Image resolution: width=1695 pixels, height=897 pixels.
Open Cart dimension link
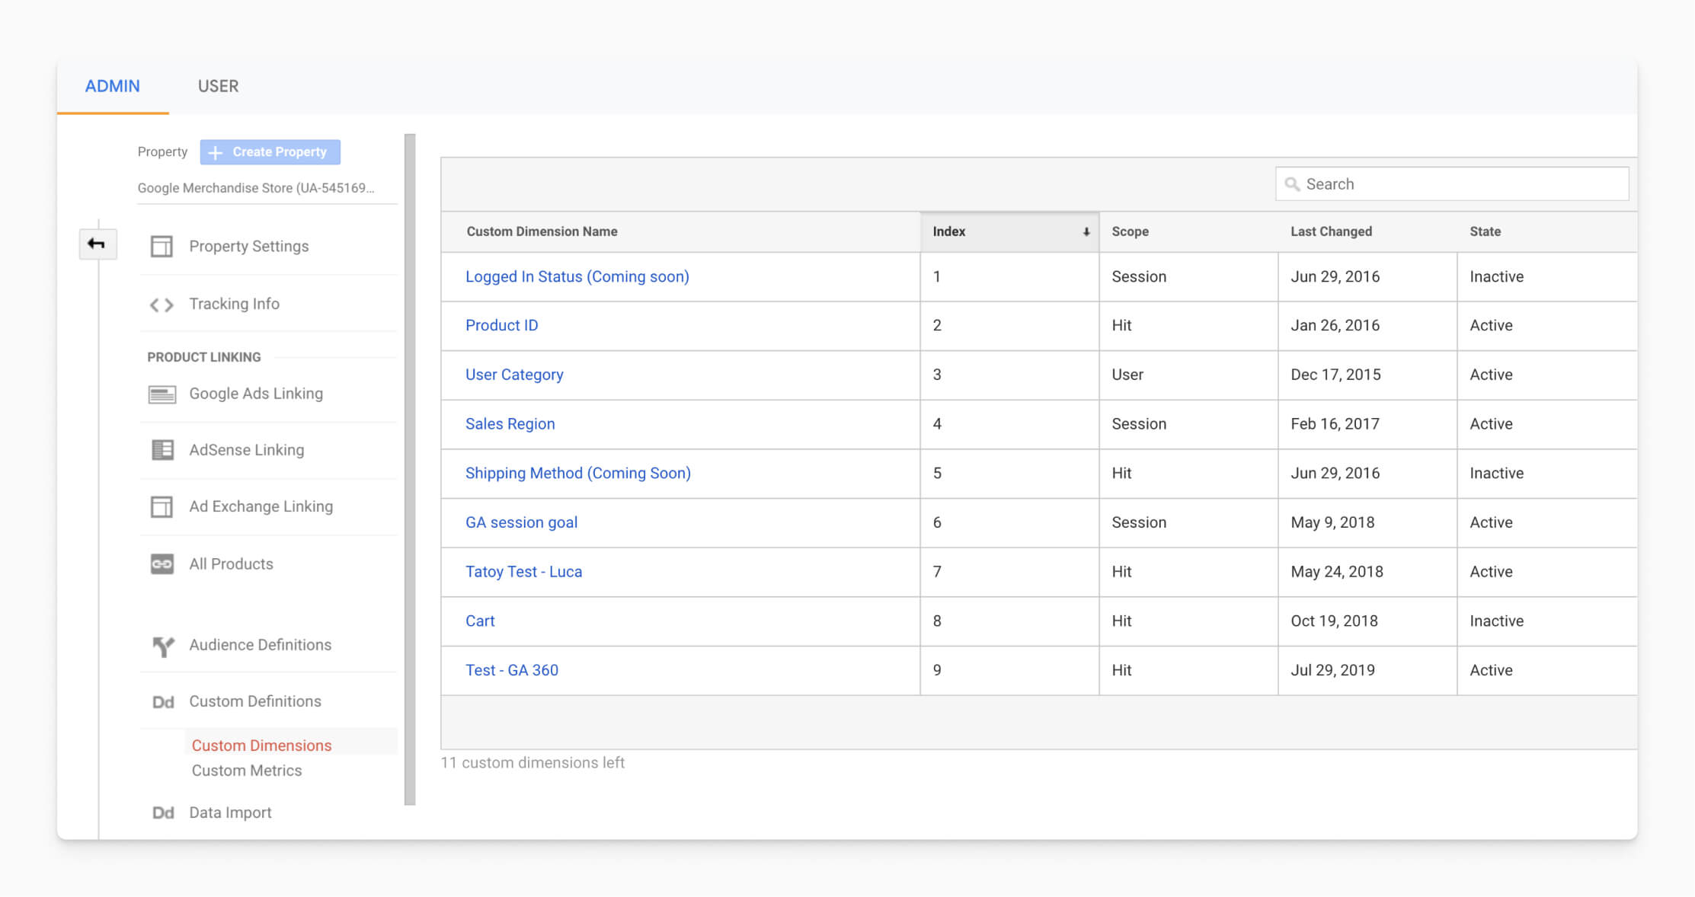pos(480,621)
